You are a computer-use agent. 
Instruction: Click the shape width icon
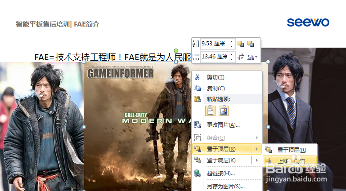point(196,57)
